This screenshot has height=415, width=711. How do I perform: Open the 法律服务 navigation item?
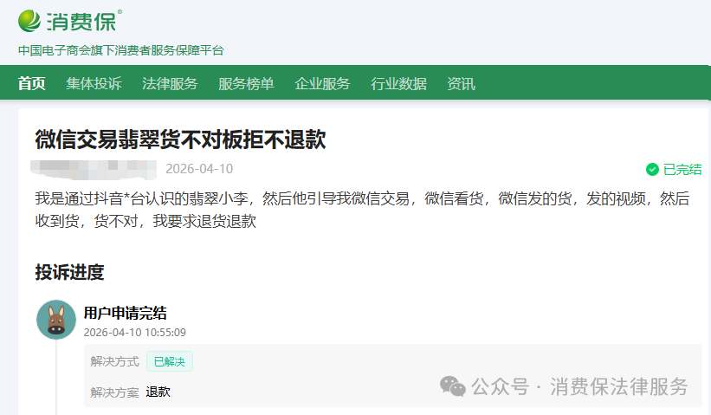170,84
